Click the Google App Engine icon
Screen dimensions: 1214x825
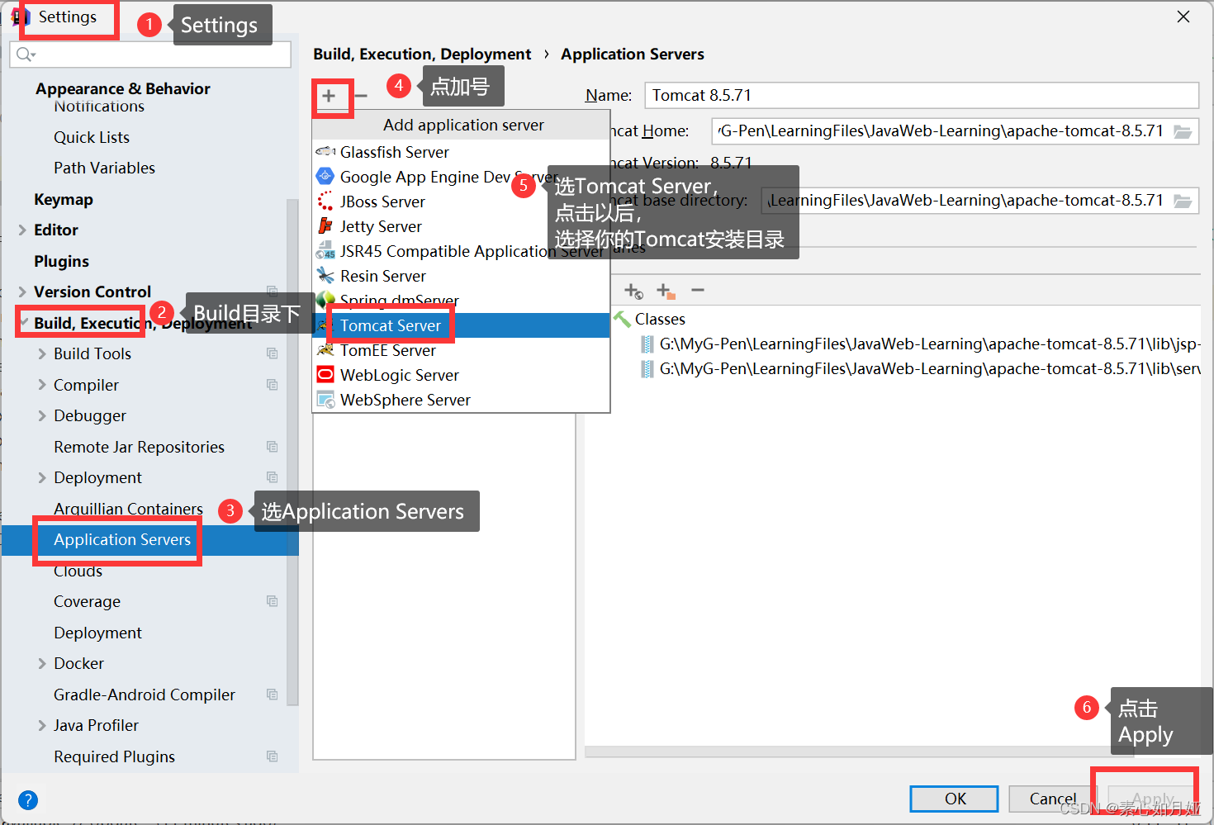click(325, 176)
